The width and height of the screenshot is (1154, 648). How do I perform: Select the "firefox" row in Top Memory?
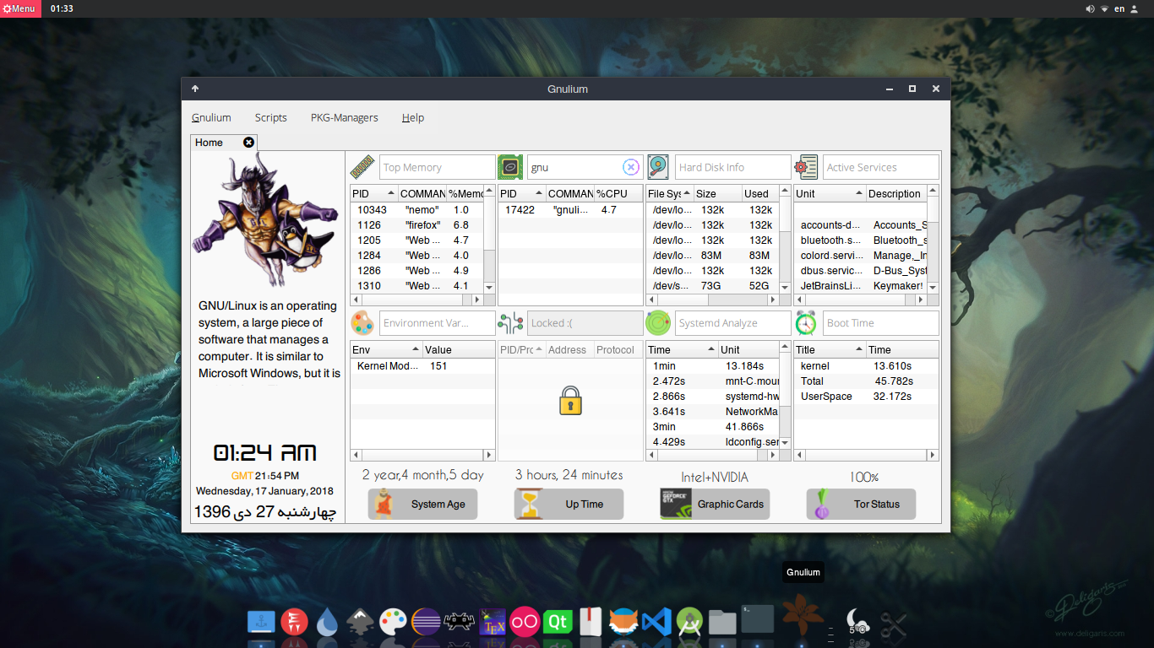click(x=417, y=225)
